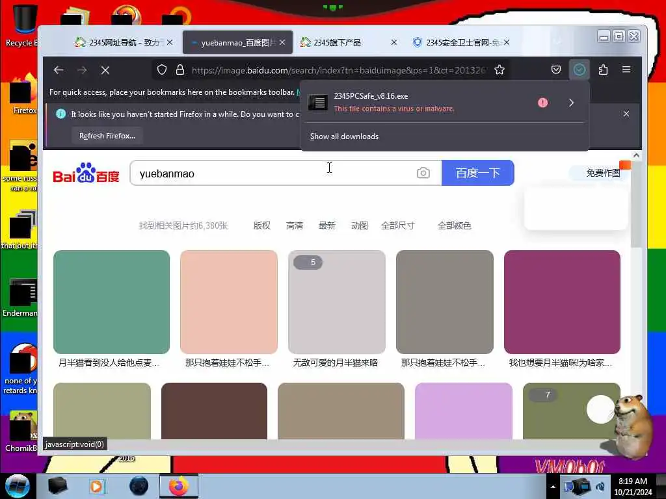Click the Refresh Firefox... button
The height and width of the screenshot is (499, 666).
tap(107, 136)
